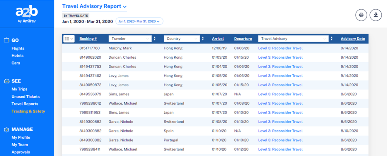Sort by Advisory Date column header
Screen dimensions: 387x156
[x=353, y=38]
